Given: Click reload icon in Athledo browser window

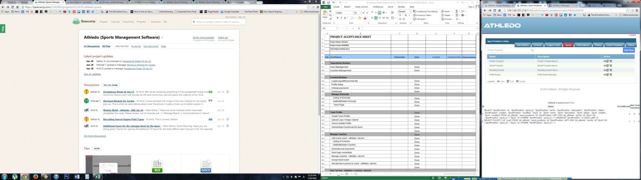Looking at the screenshot, I should (x=495, y=10).
